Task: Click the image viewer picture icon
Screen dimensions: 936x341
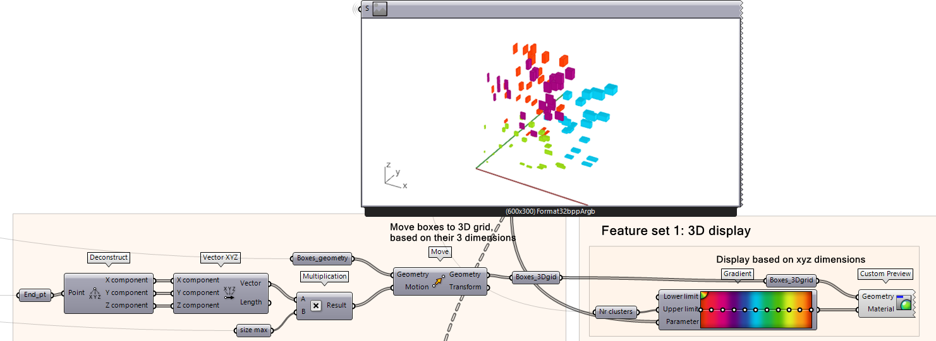Action: tap(379, 9)
